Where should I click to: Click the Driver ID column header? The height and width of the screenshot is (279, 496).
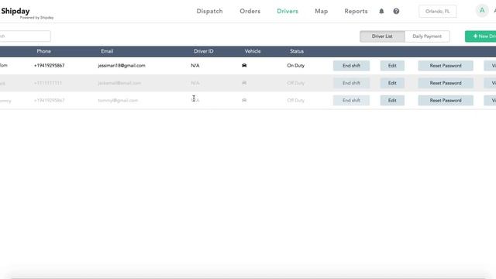203,51
